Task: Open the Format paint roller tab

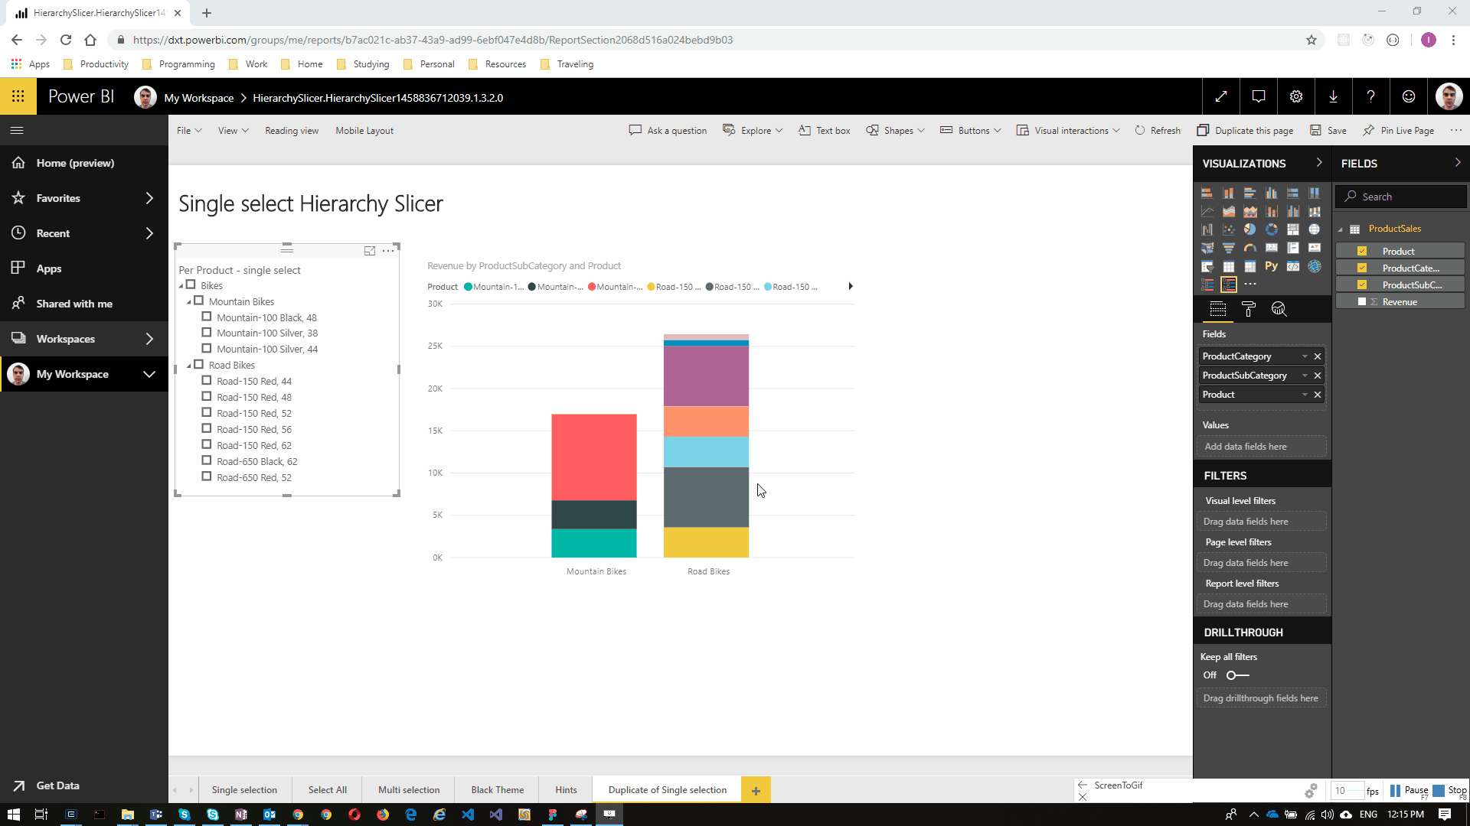Action: (x=1249, y=309)
